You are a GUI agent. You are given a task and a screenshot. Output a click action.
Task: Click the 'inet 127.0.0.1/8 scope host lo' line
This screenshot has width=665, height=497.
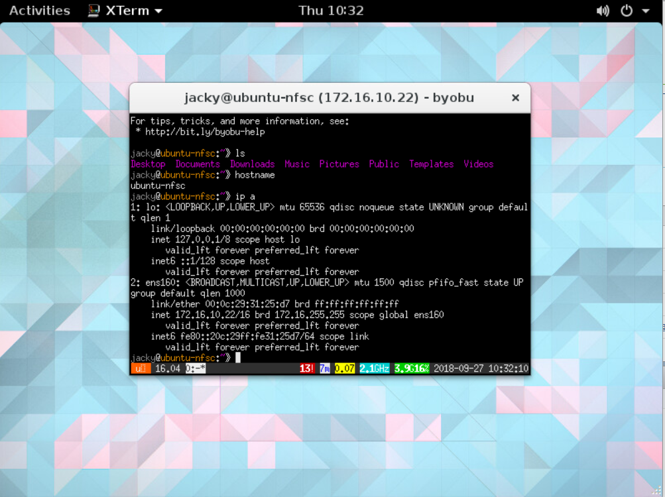tap(225, 240)
